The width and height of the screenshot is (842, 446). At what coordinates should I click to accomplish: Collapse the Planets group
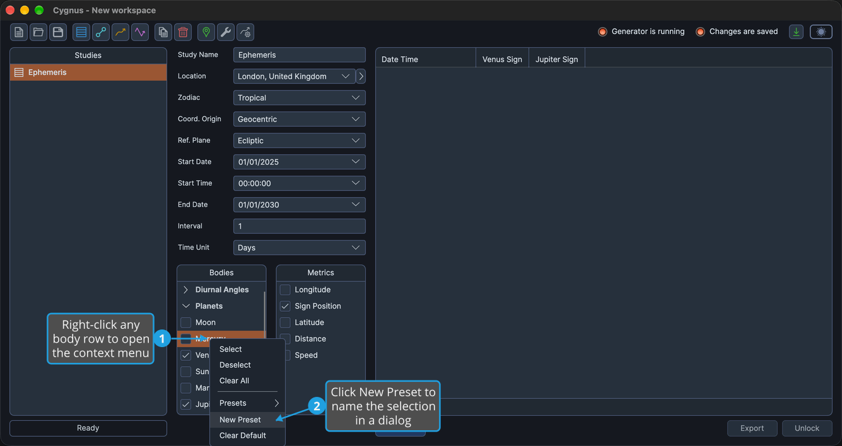click(185, 306)
